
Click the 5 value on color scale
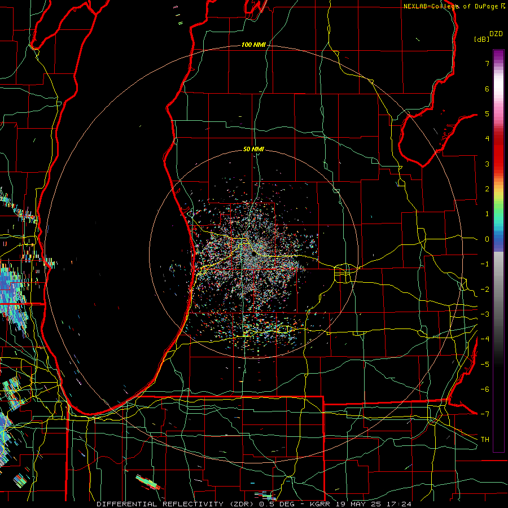tap(487, 113)
